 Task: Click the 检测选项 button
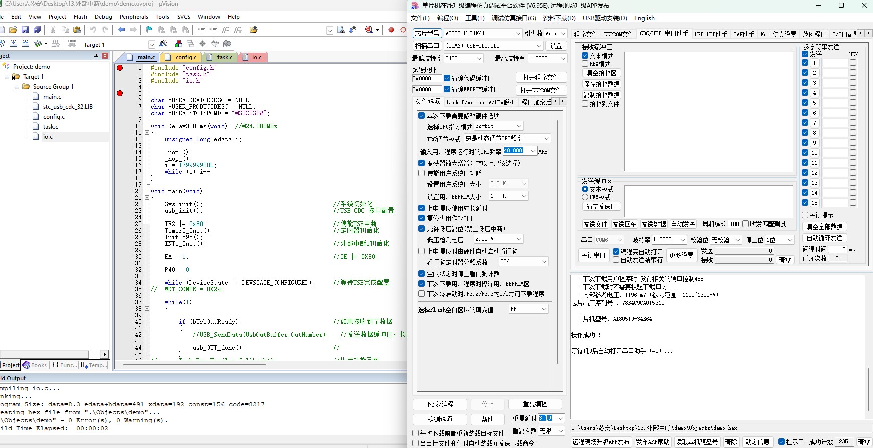(440, 419)
